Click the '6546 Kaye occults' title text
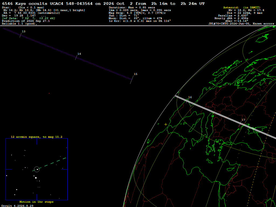Image resolution: width=276 pixels, height=207 pixels. [x=25, y=4]
